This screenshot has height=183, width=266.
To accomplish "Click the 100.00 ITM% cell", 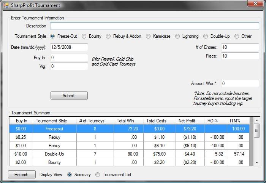I will [x=238, y=129].
